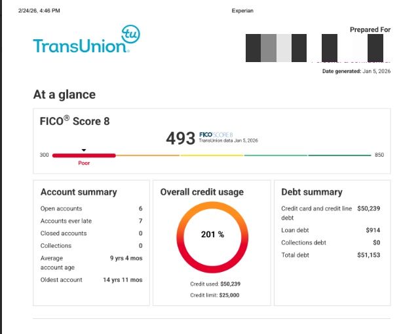This screenshot has width=401, height=334.
Task: Click the 'Account summary' heading
Action: 79,192
